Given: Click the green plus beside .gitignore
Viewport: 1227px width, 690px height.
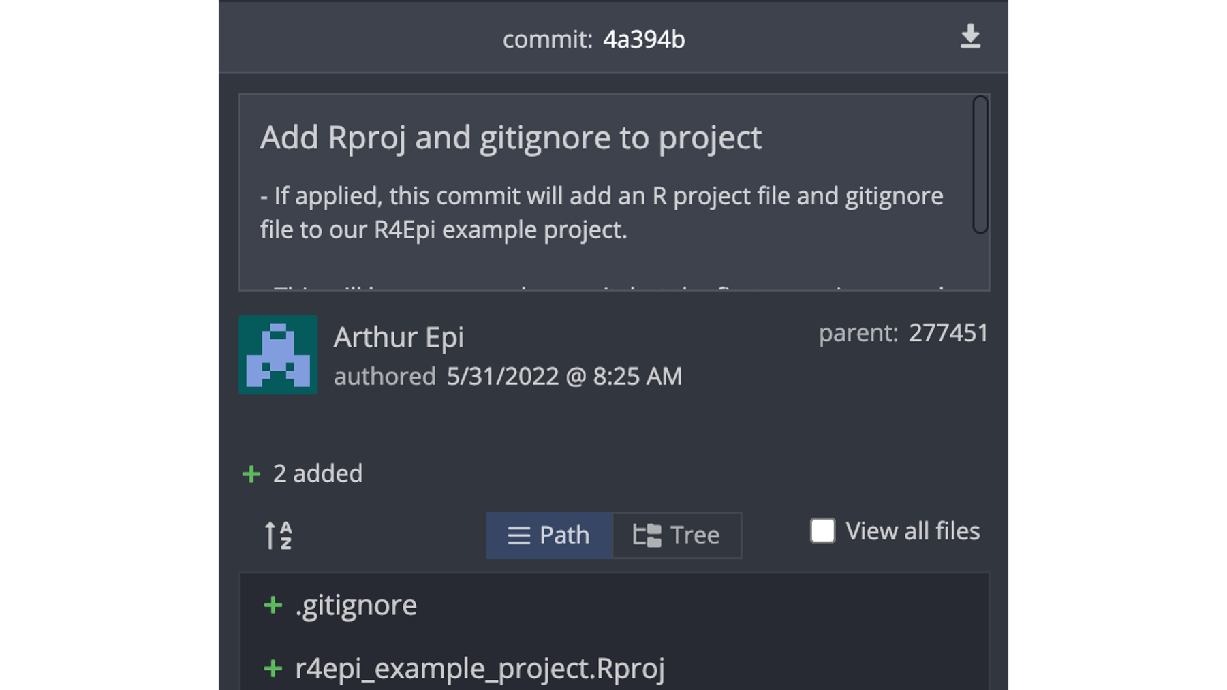Looking at the screenshot, I should [273, 605].
